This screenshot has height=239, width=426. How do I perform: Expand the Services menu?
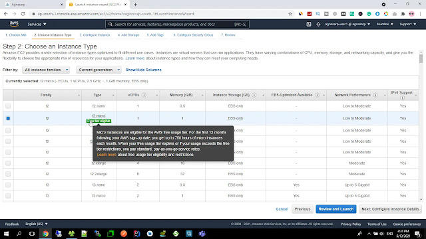[37, 24]
